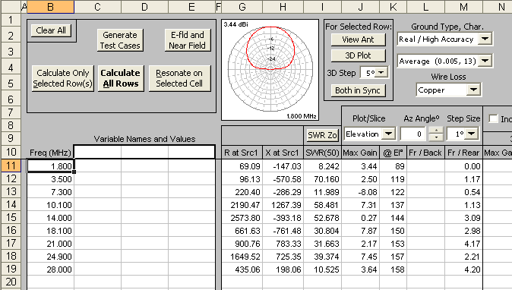Click the Az Angle value field

413,134
